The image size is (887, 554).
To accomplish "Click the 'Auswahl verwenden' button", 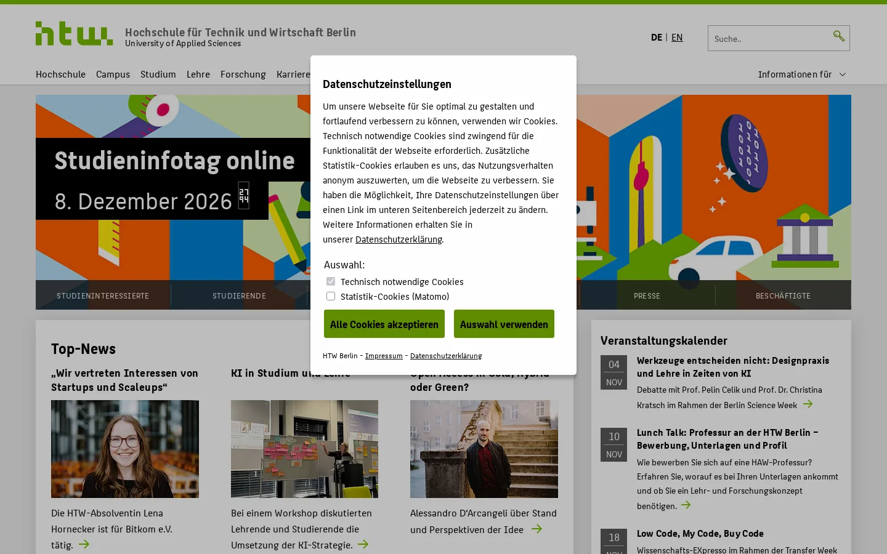I will pos(504,324).
